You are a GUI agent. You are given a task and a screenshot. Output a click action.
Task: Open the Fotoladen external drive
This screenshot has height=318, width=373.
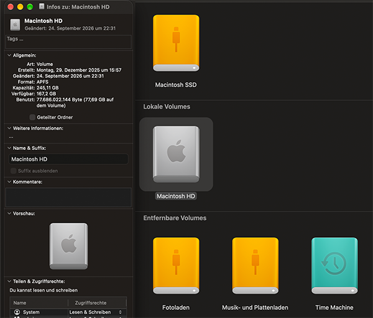coord(176,266)
